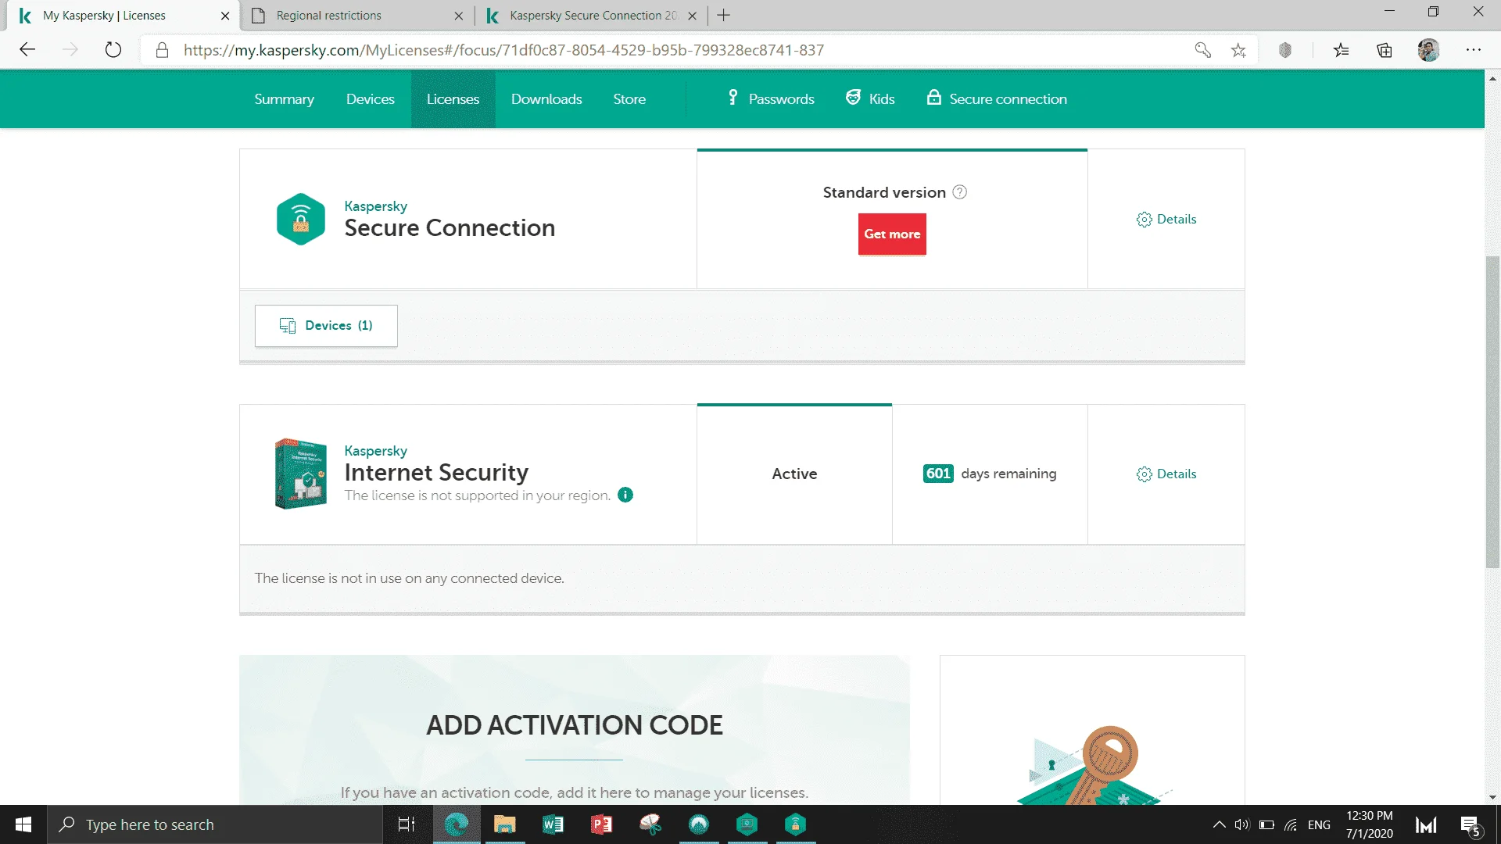Click the saved passwords key icon in address bar
Screen dimensions: 1501x844
pos(1203,50)
